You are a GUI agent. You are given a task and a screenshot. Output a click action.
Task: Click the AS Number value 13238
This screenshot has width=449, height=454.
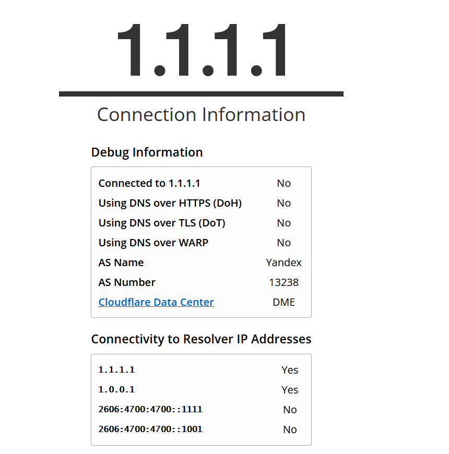click(x=284, y=283)
